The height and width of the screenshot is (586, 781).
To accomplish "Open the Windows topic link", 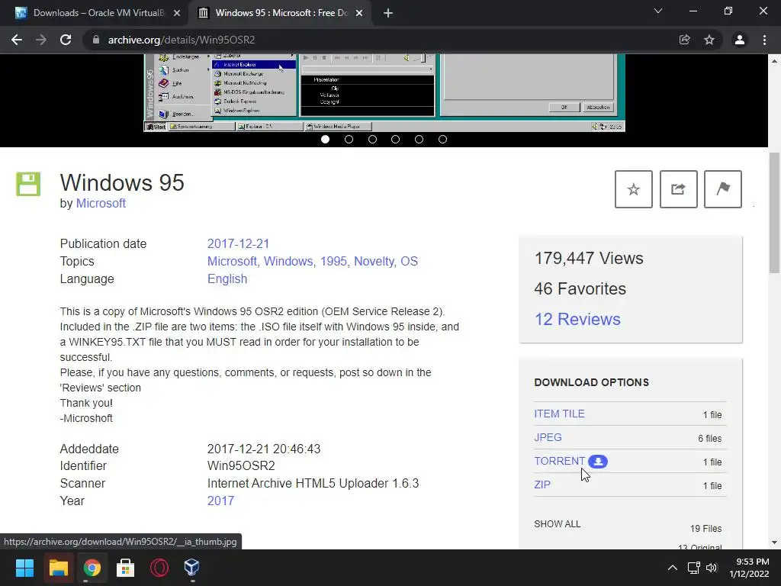I will [288, 261].
